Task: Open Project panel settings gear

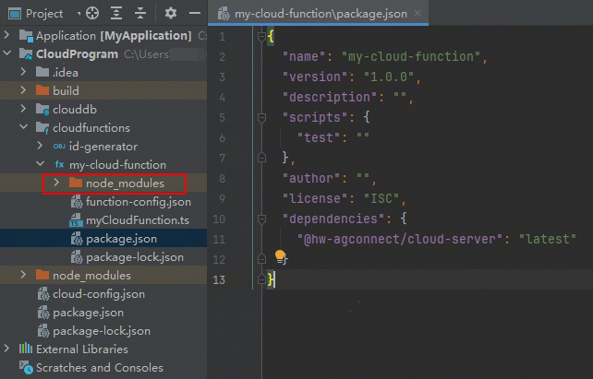Action: point(171,14)
